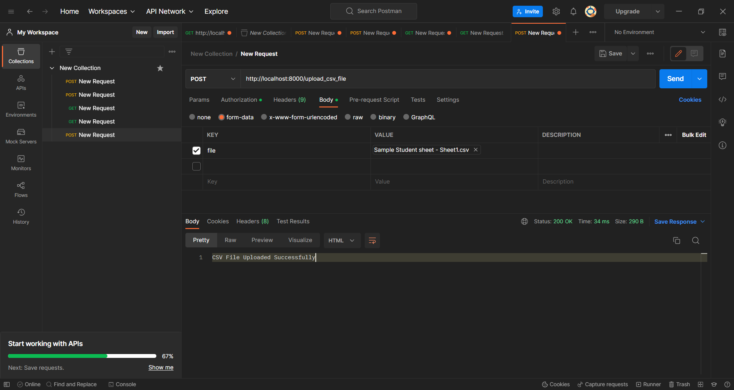The width and height of the screenshot is (734, 390).
Task: Open the Postman Console
Action: pyautogui.click(x=122, y=384)
